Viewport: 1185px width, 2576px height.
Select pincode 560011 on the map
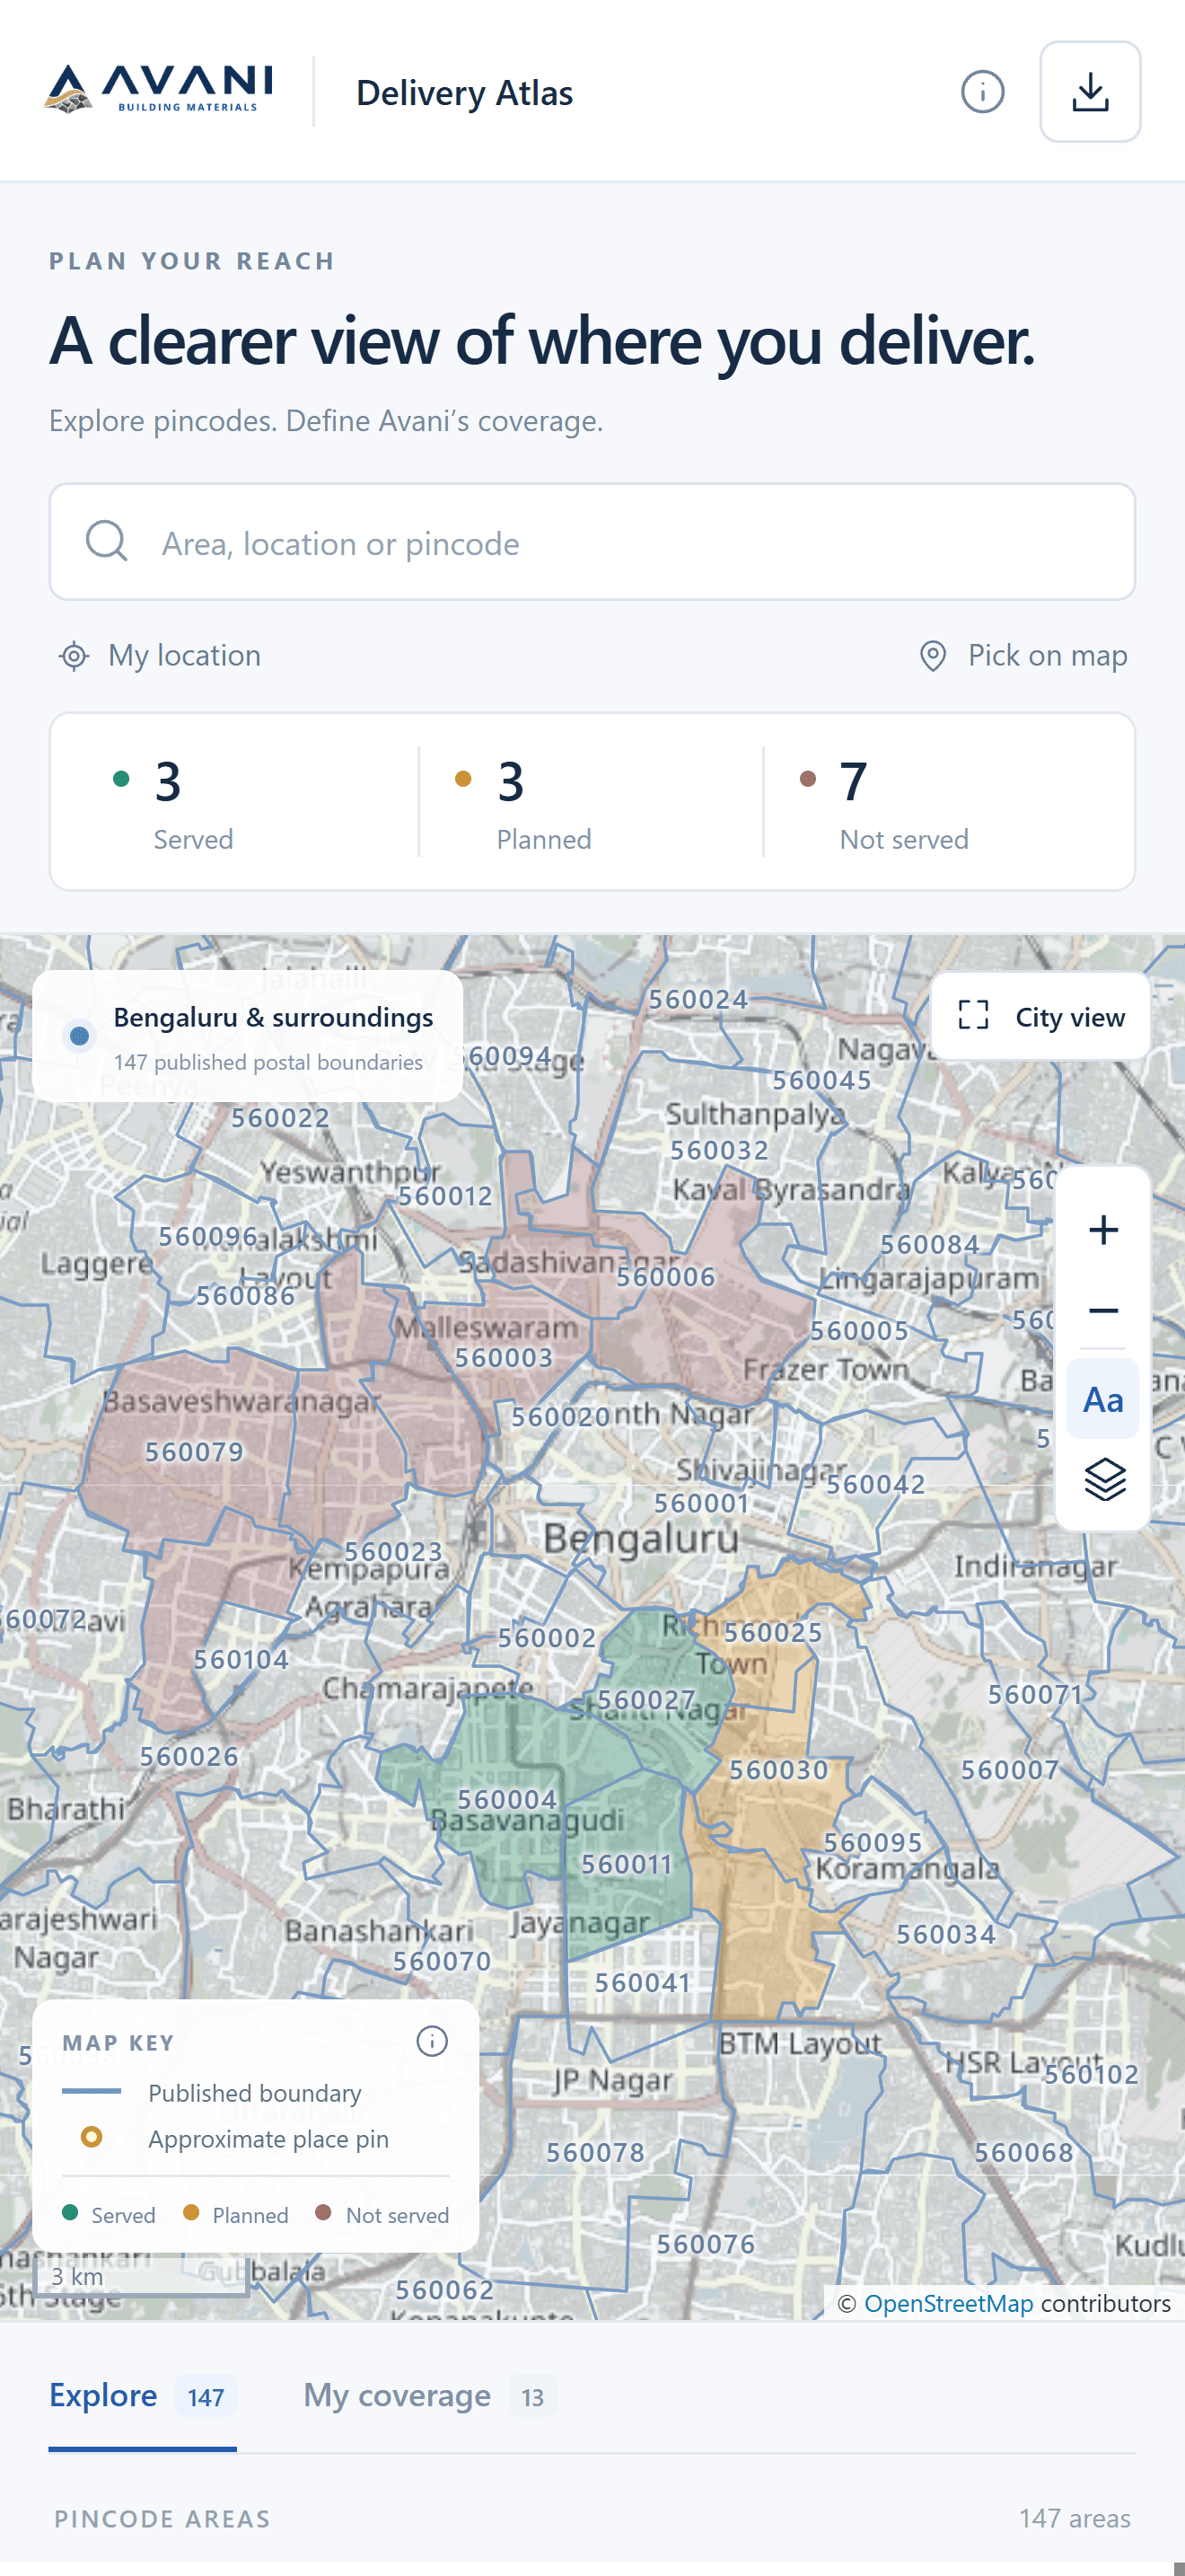627,1864
